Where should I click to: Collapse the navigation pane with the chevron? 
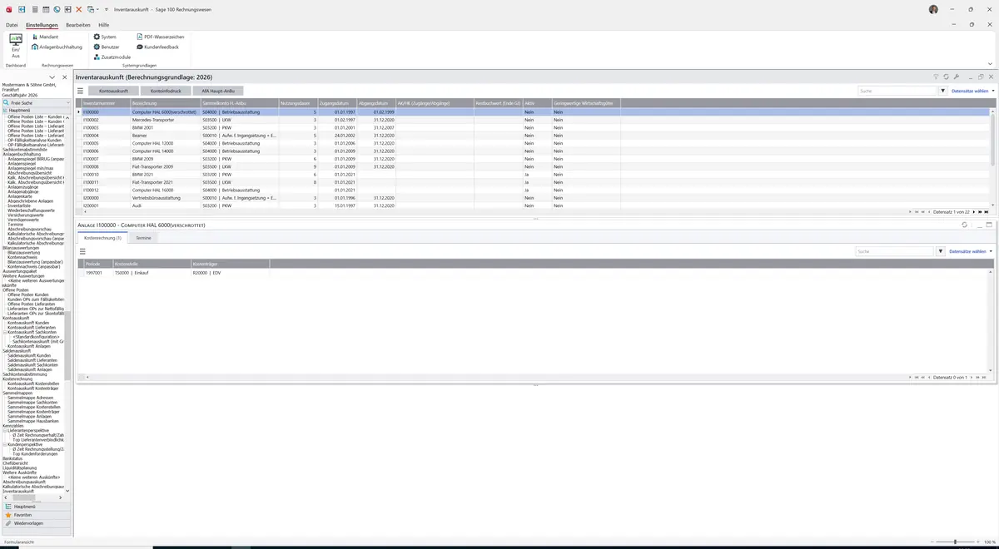click(52, 77)
